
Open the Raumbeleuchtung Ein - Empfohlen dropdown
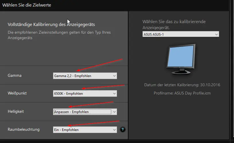tap(85, 130)
